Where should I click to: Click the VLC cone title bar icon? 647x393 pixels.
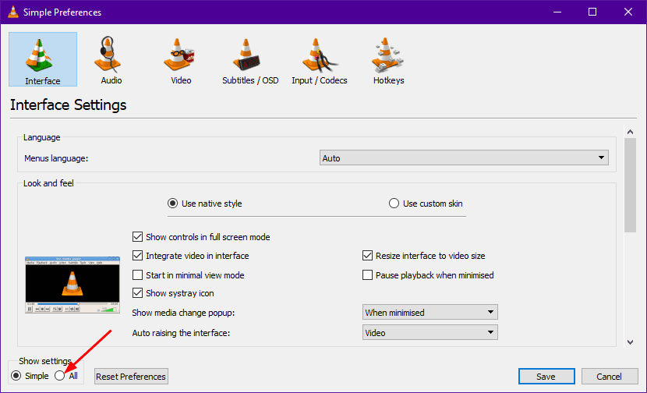click(13, 12)
